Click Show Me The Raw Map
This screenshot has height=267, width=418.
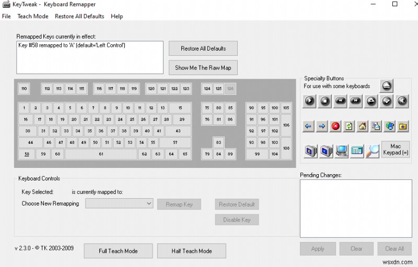tap(203, 68)
